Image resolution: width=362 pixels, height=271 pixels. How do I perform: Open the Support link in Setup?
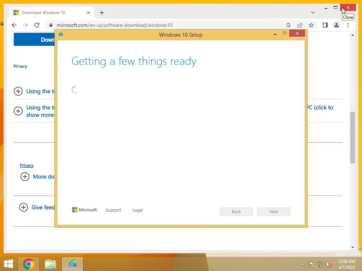point(113,210)
